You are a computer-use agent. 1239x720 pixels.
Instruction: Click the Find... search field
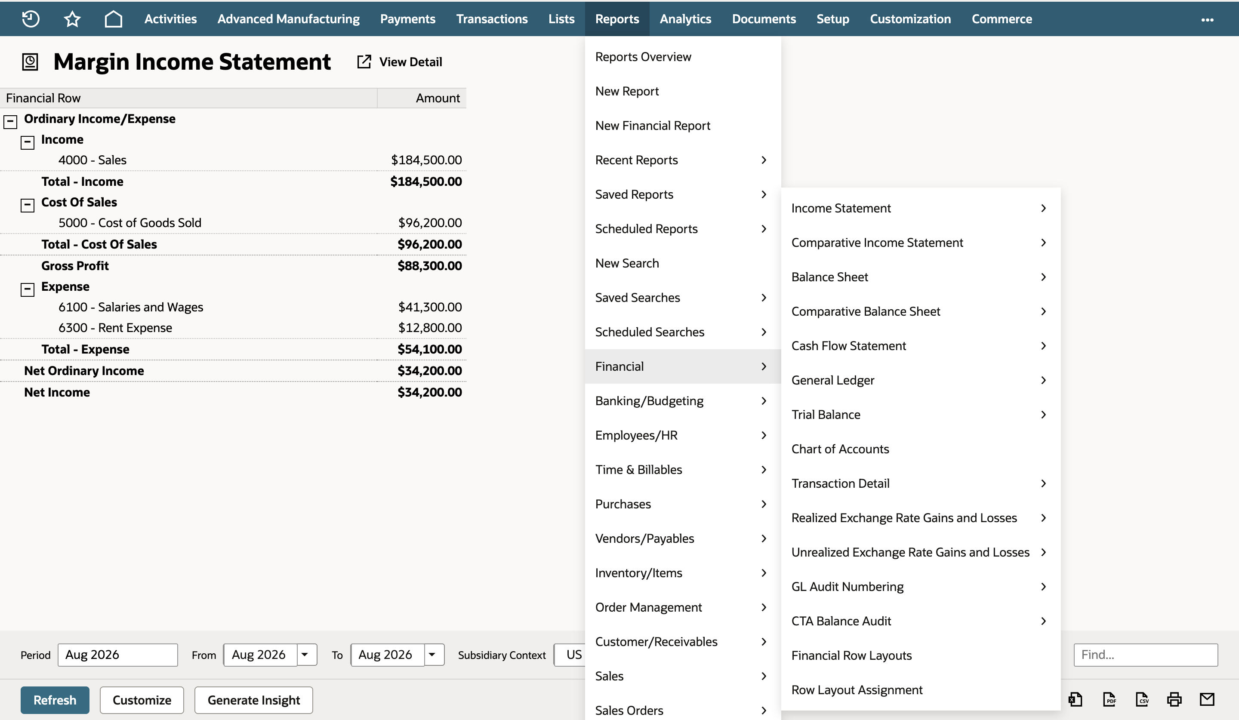click(1146, 655)
